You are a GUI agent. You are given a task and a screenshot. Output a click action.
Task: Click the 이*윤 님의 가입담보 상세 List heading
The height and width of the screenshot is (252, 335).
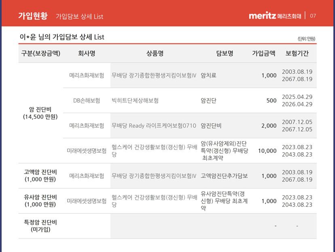pos(62,37)
